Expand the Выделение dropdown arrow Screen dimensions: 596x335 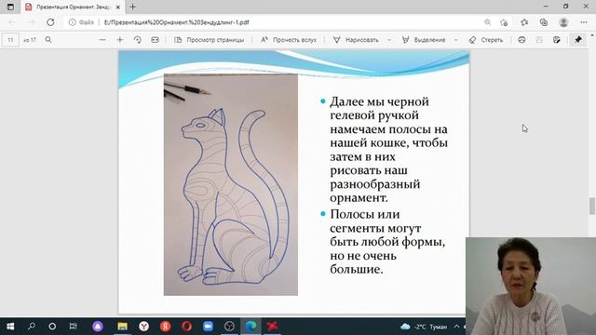point(455,40)
